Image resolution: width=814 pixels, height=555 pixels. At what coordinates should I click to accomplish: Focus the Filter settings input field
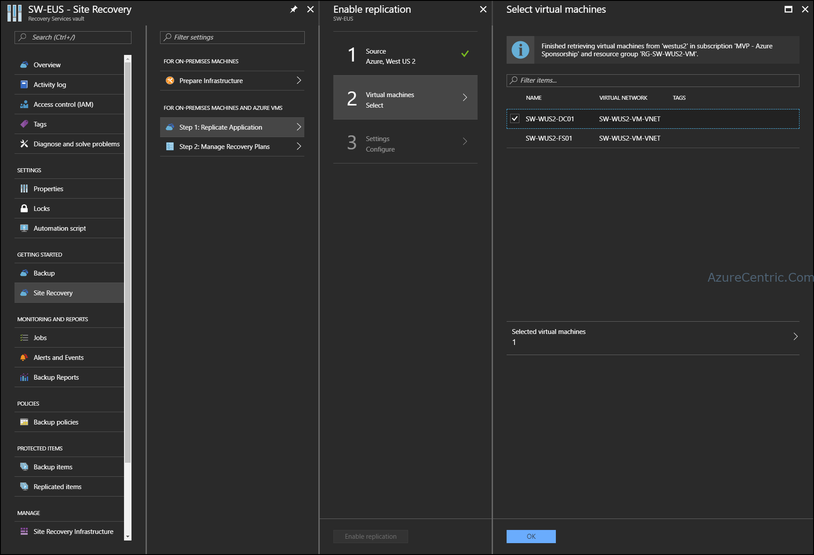[232, 37]
